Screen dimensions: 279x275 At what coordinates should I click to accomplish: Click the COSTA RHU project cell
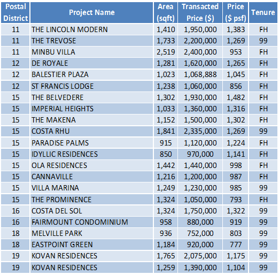(91, 131)
